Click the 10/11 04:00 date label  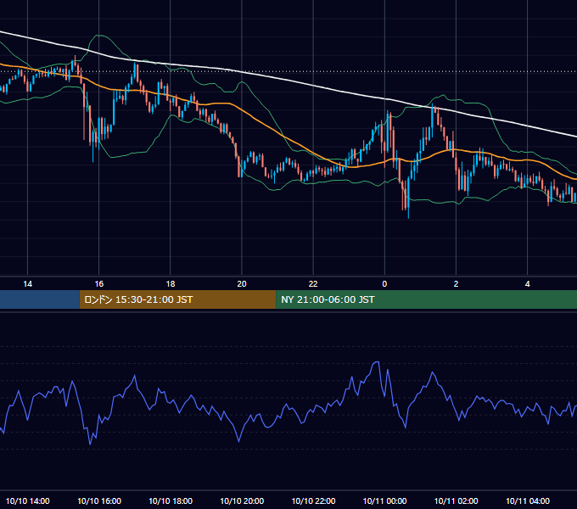pos(528,501)
